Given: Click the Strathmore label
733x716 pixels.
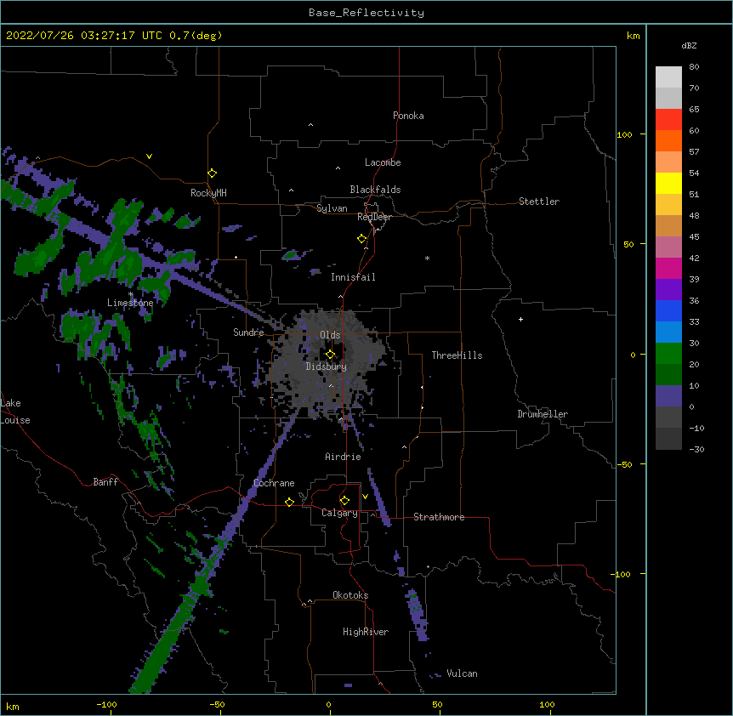Looking at the screenshot, I should pyautogui.click(x=439, y=517).
